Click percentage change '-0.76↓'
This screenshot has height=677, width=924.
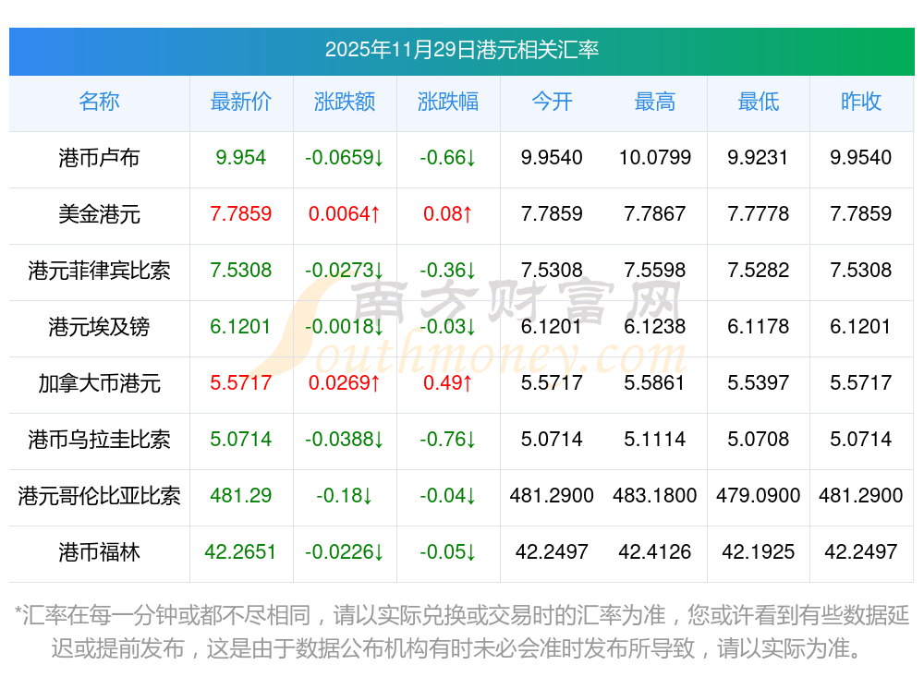(448, 440)
